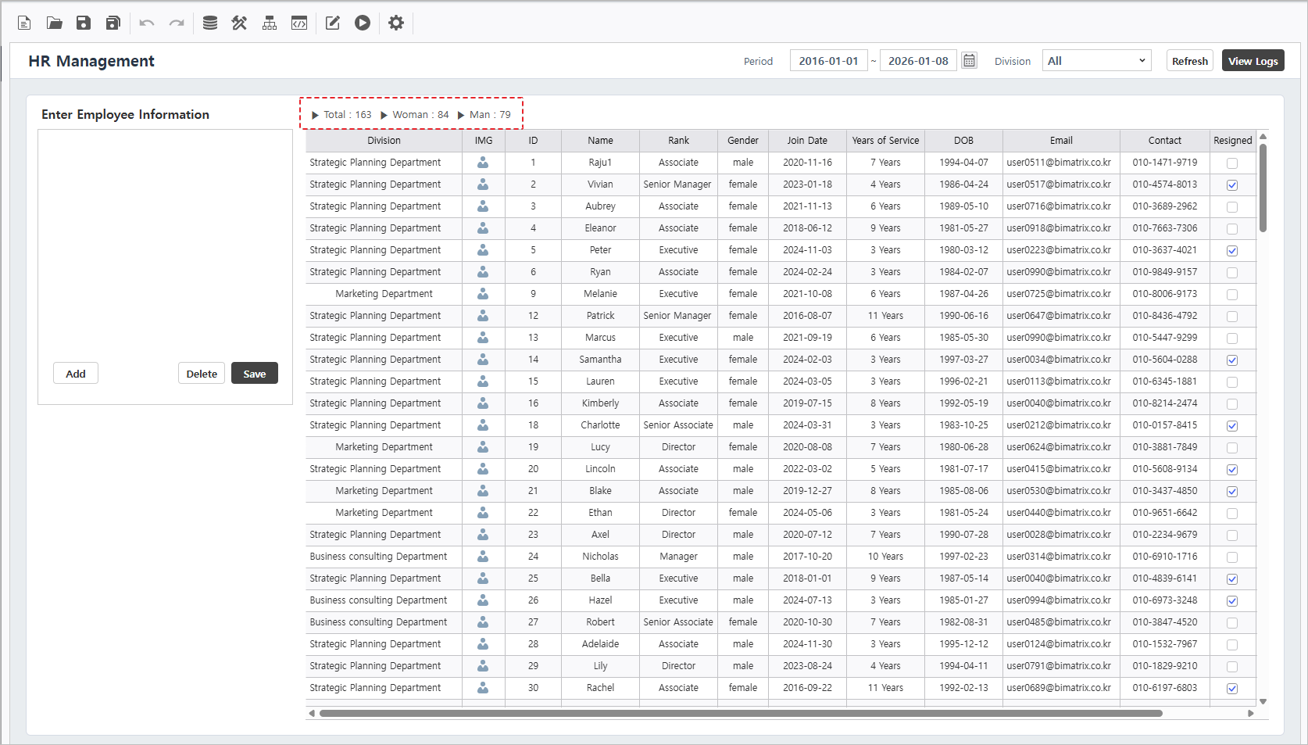The image size is (1308, 745).
Task: Sort by Join Date column header
Action: click(x=806, y=141)
